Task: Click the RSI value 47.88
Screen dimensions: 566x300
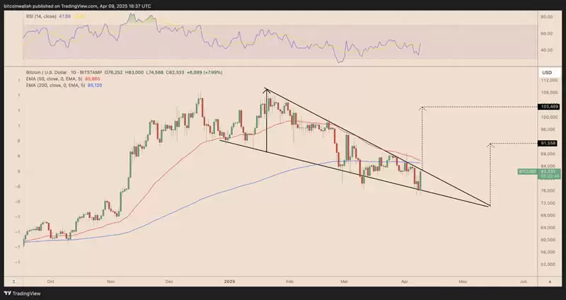Action: click(x=68, y=15)
